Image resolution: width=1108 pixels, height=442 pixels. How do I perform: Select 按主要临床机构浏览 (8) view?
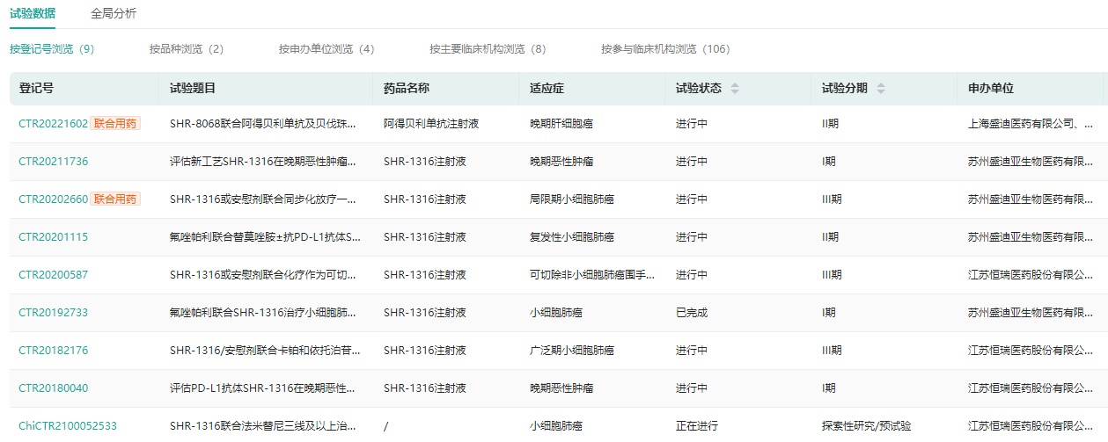pos(488,49)
